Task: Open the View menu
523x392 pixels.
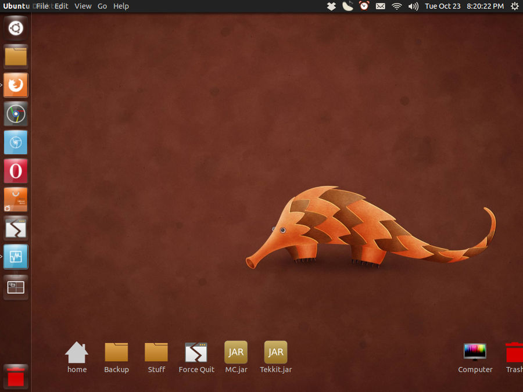Action: click(x=83, y=6)
